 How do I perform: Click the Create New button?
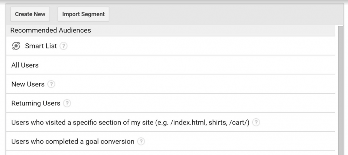[x=30, y=14]
